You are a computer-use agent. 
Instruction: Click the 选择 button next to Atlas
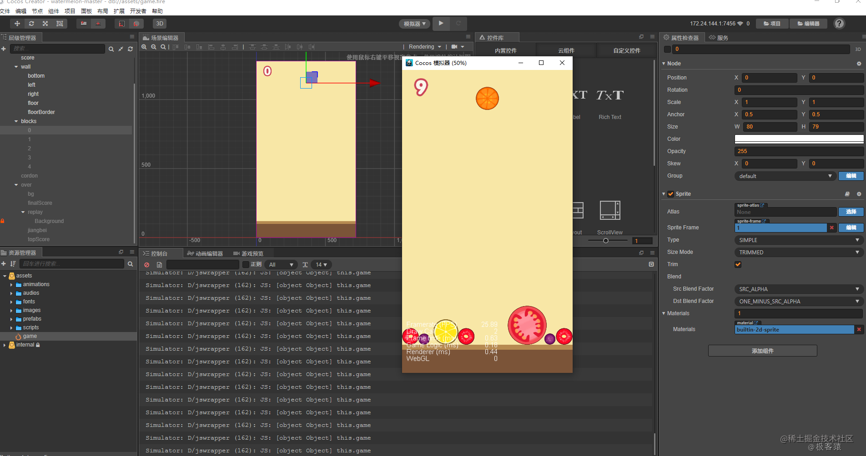[x=851, y=212]
